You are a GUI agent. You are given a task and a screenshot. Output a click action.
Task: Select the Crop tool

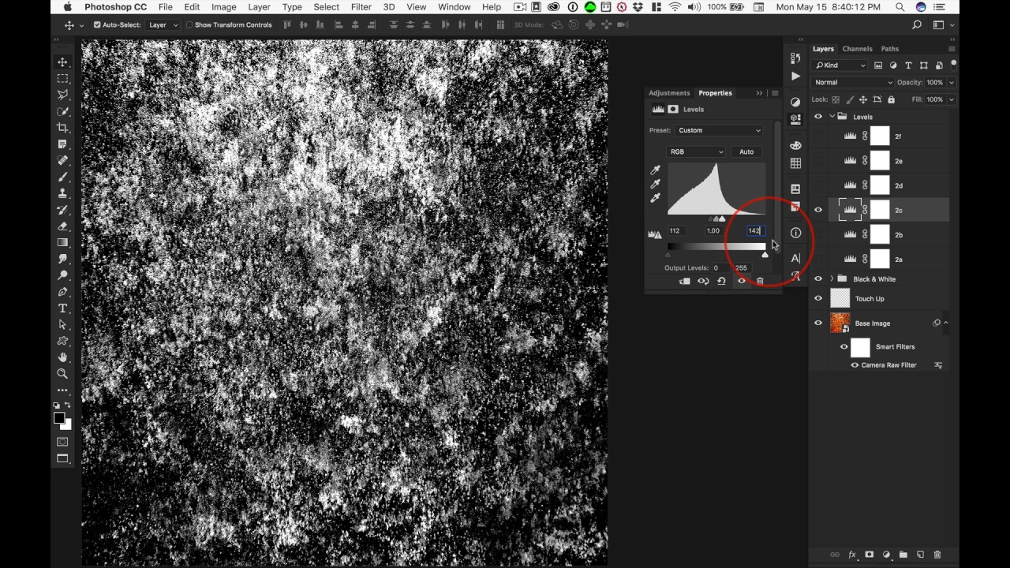(62, 128)
